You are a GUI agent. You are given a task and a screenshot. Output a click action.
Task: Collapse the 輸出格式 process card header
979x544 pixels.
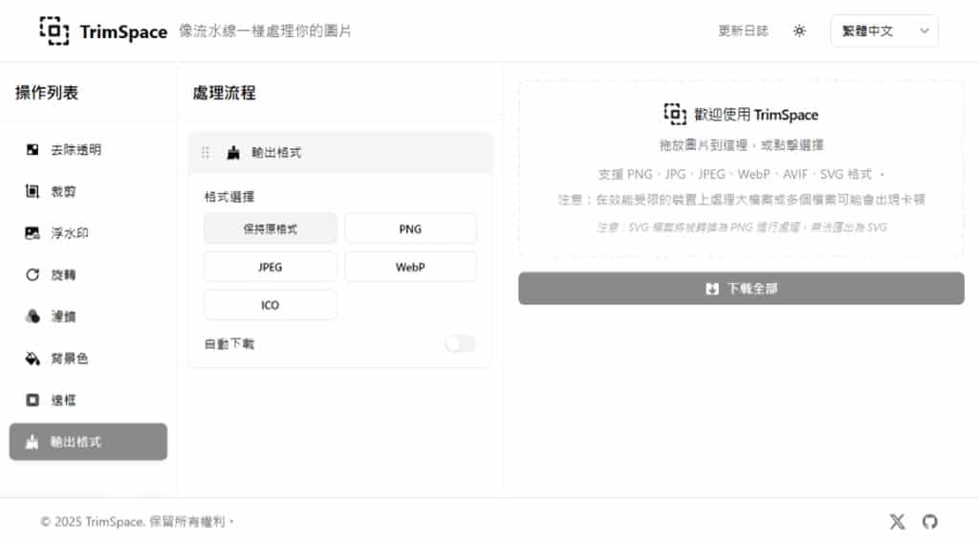tap(340, 152)
